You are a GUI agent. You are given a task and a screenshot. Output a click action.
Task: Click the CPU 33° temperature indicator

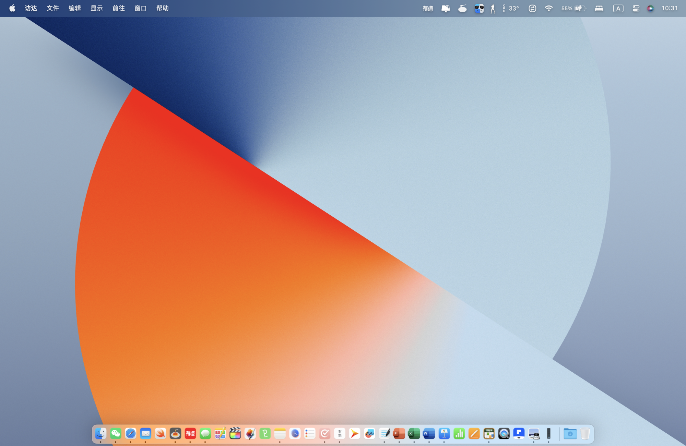[x=511, y=9]
